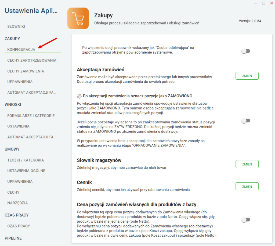Select USTAWIENIA OGÓLNE under Umowy
The image size is (275, 246).
[x=26, y=171]
